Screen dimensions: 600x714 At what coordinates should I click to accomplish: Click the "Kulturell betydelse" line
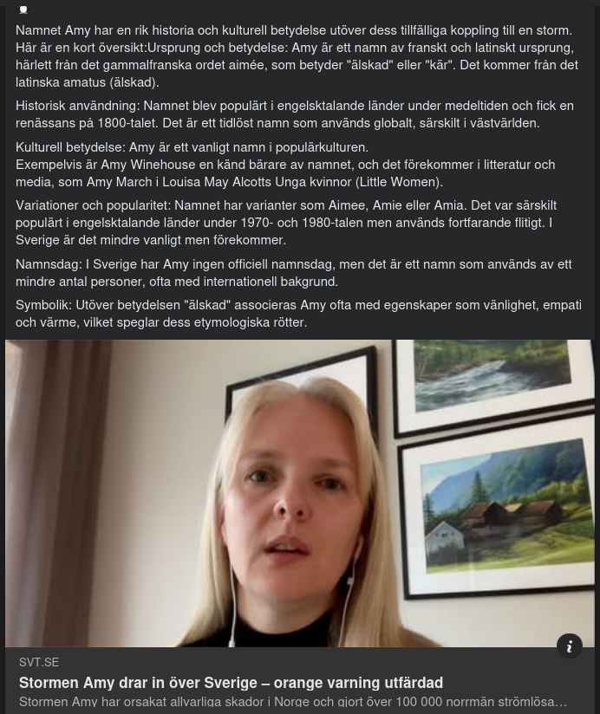coord(192,147)
